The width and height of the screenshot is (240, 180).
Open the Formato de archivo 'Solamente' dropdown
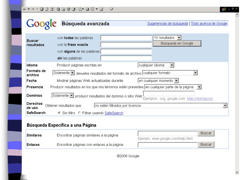point(63,73)
